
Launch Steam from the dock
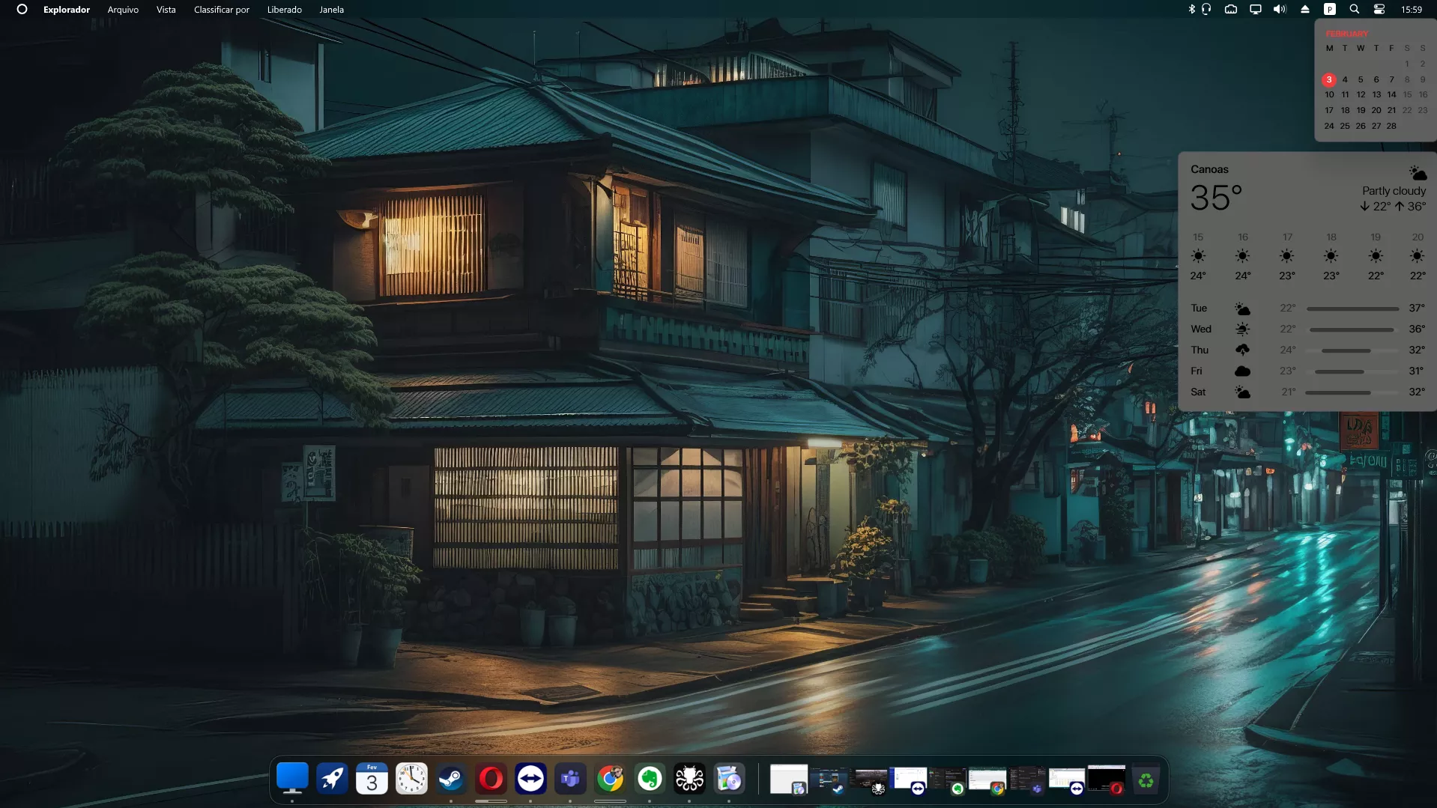(x=451, y=779)
